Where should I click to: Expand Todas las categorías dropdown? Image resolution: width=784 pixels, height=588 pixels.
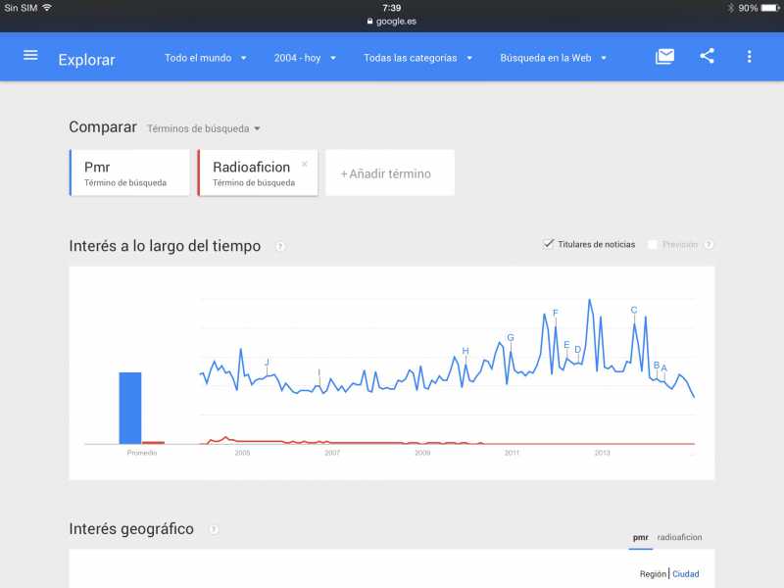tap(418, 58)
